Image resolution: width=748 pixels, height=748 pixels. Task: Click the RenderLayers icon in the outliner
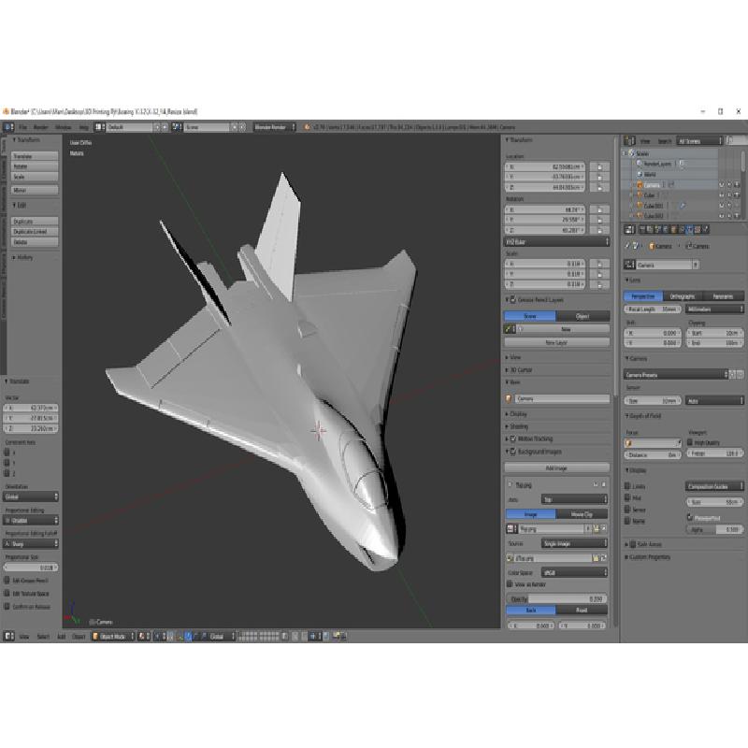click(640, 164)
